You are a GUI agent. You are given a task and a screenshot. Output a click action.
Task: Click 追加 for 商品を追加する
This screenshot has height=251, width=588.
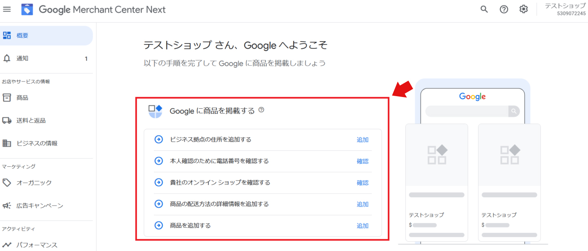pyautogui.click(x=363, y=226)
